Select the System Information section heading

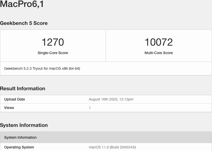tap(24, 125)
